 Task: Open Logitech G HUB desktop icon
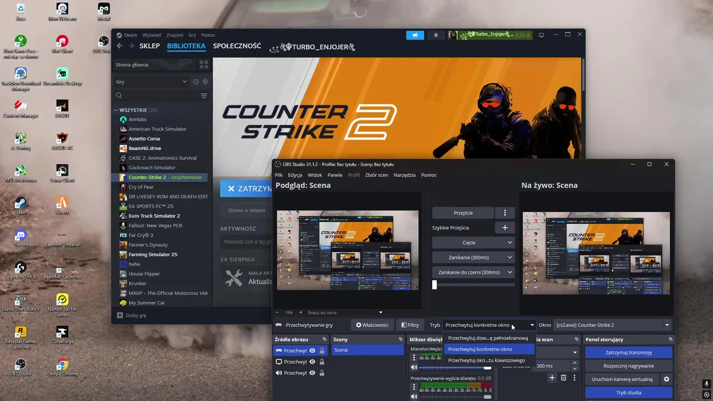click(21, 270)
